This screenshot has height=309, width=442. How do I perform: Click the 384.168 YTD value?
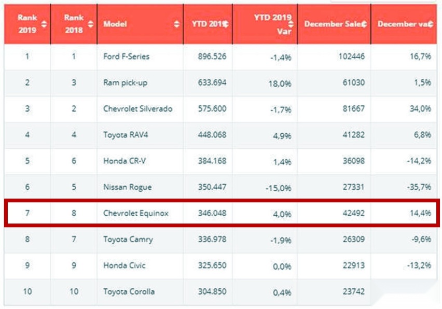coord(212,161)
